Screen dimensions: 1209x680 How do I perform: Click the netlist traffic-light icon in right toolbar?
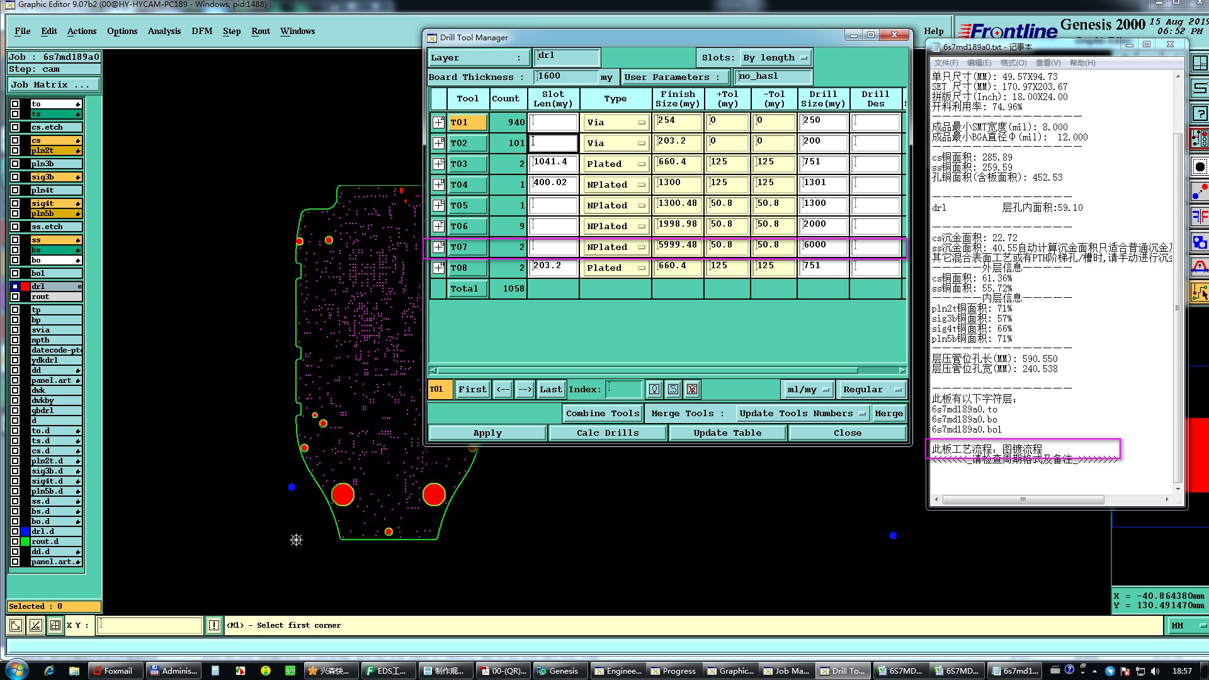click(1200, 139)
